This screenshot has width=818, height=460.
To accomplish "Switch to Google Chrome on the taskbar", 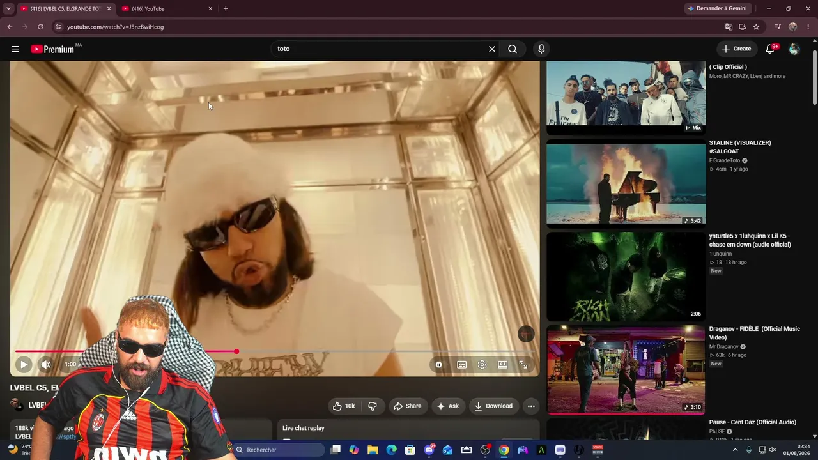I will [504, 450].
